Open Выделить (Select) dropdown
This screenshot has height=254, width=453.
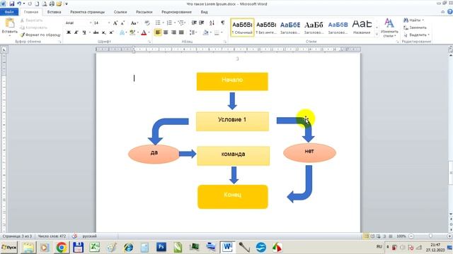click(x=416, y=35)
